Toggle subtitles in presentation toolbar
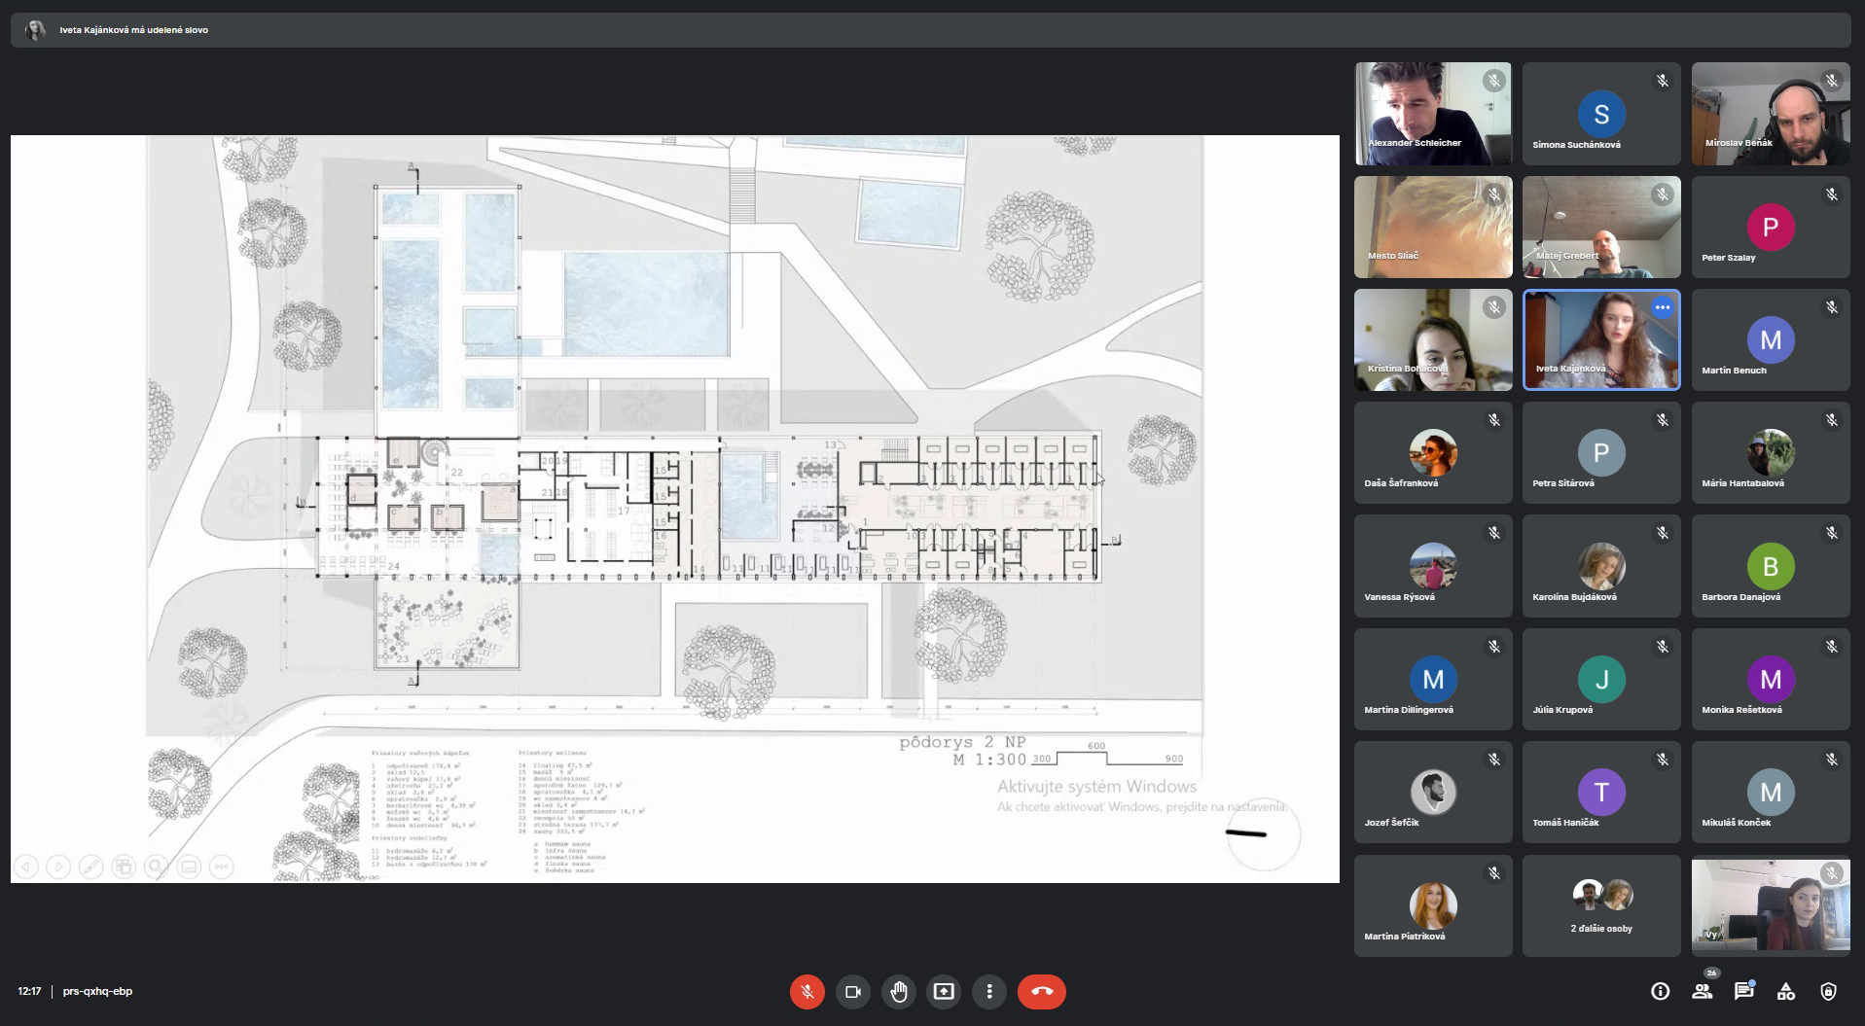1865x1026 pixels. tap(189, 866)
